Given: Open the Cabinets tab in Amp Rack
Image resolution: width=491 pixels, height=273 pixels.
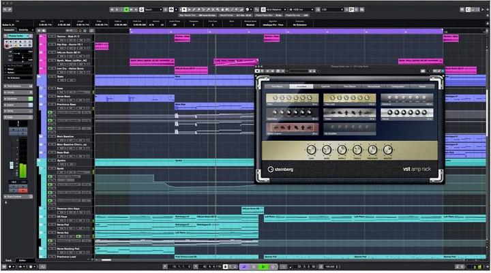Looking at the screenshot, I should 325,86.
